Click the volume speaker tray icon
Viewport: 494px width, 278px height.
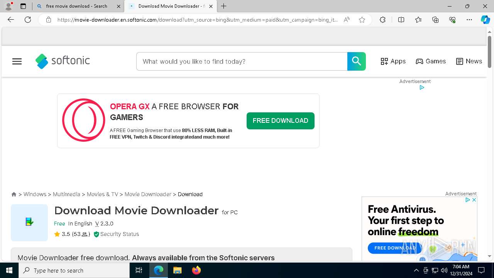click(x=444, y=270)
